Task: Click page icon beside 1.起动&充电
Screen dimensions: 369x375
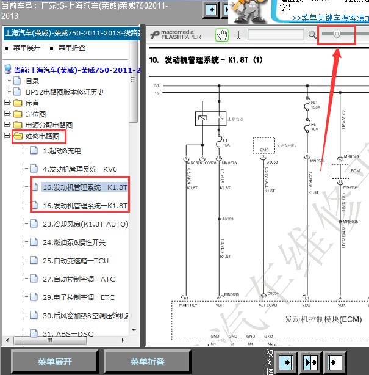Action: pos(34,150)
